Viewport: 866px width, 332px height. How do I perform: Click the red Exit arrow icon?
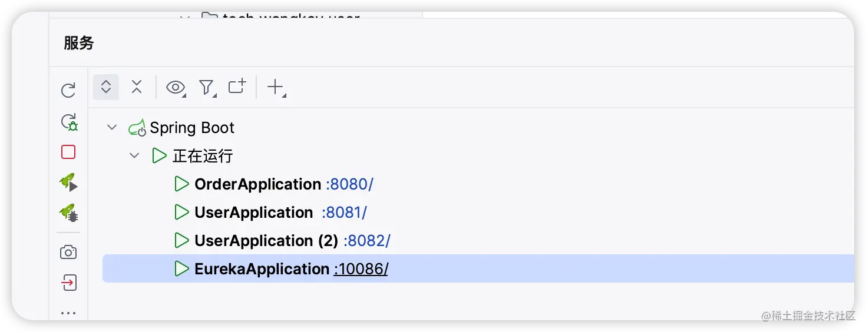click(68, 283)
